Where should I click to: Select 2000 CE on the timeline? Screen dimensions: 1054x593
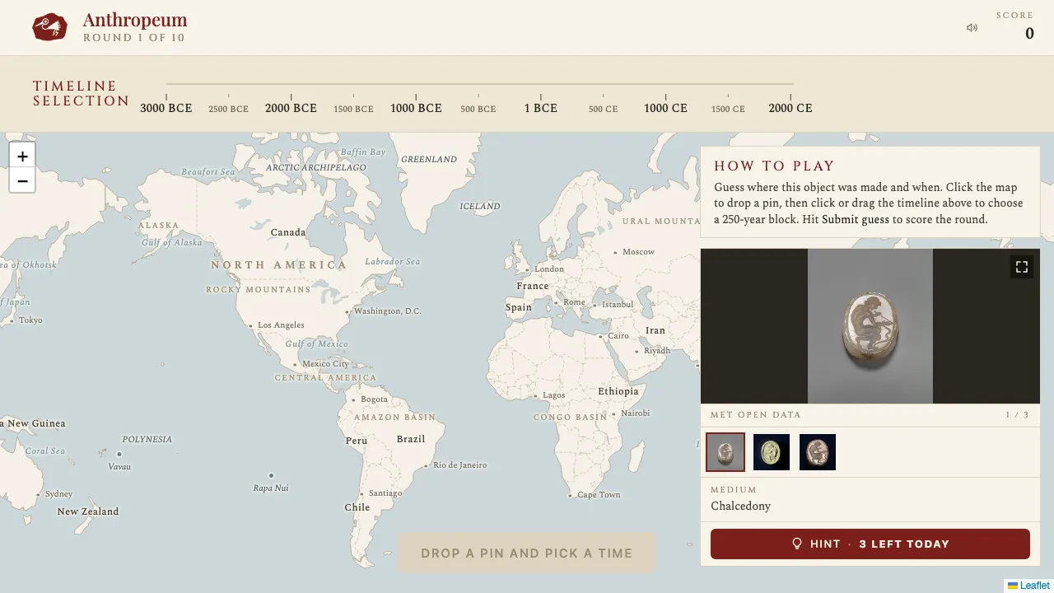click(x=790, y=108)
